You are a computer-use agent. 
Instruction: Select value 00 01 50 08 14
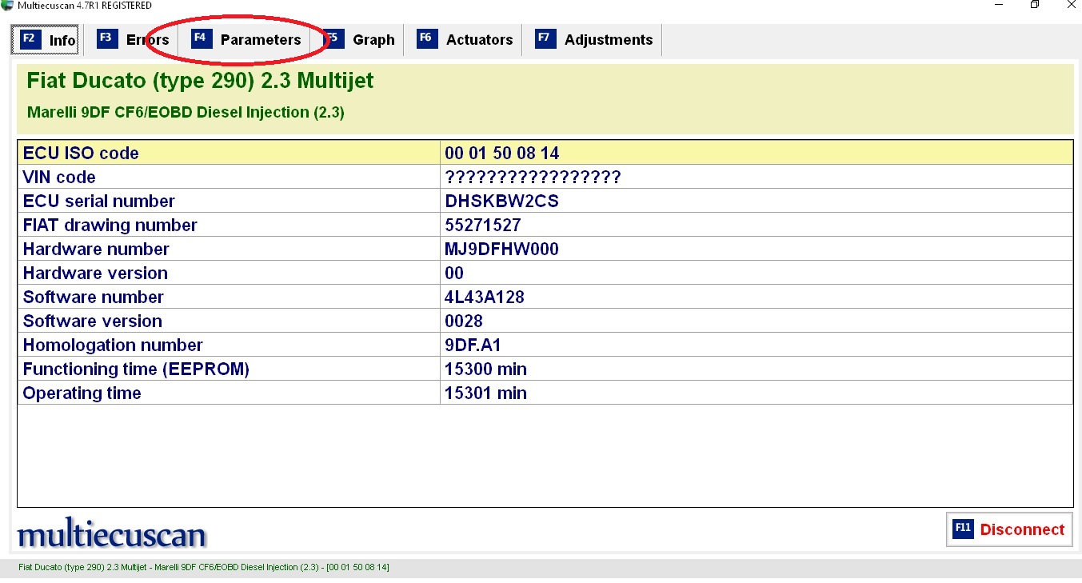(502, 153)
